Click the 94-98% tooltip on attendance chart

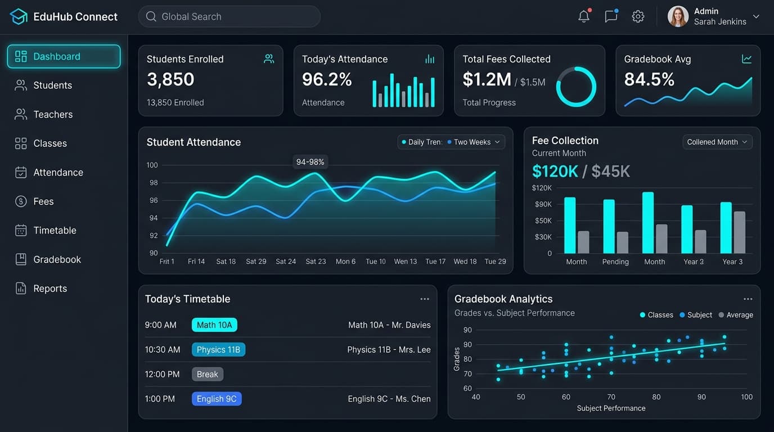pos(310,162)
